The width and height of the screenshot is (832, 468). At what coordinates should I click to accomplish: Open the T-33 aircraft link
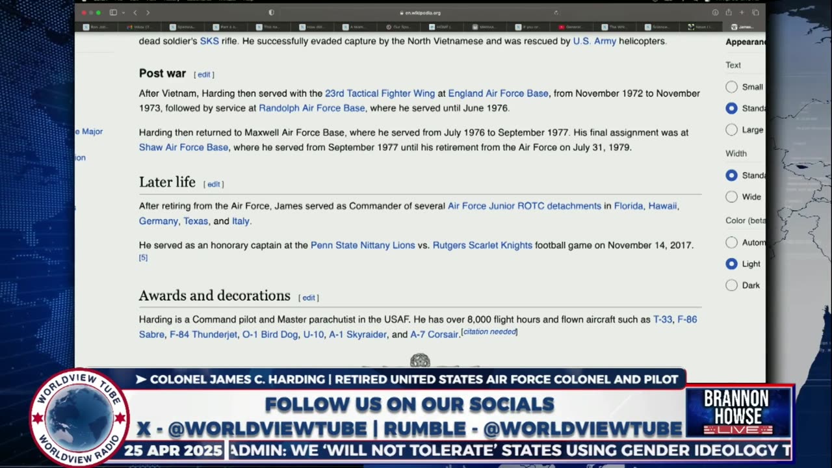pyautogui.click(x=662, y=320)
